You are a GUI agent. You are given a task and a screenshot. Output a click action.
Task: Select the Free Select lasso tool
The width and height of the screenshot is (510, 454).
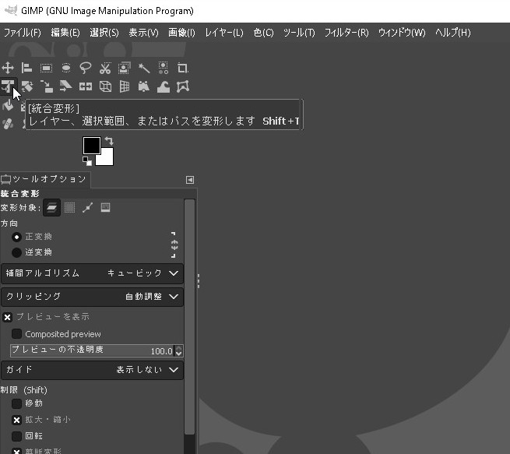(x=86, y=68)
